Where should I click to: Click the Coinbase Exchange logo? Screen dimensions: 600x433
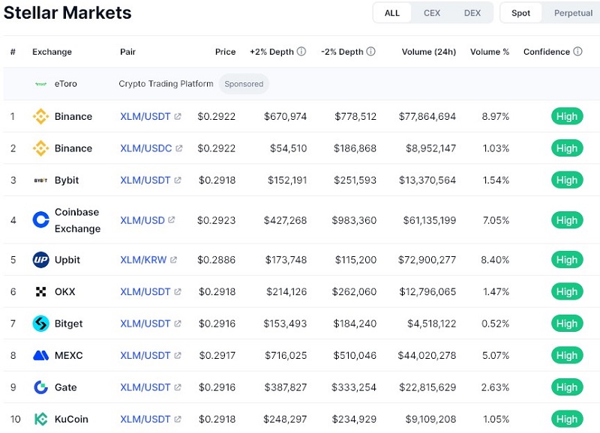41,219
